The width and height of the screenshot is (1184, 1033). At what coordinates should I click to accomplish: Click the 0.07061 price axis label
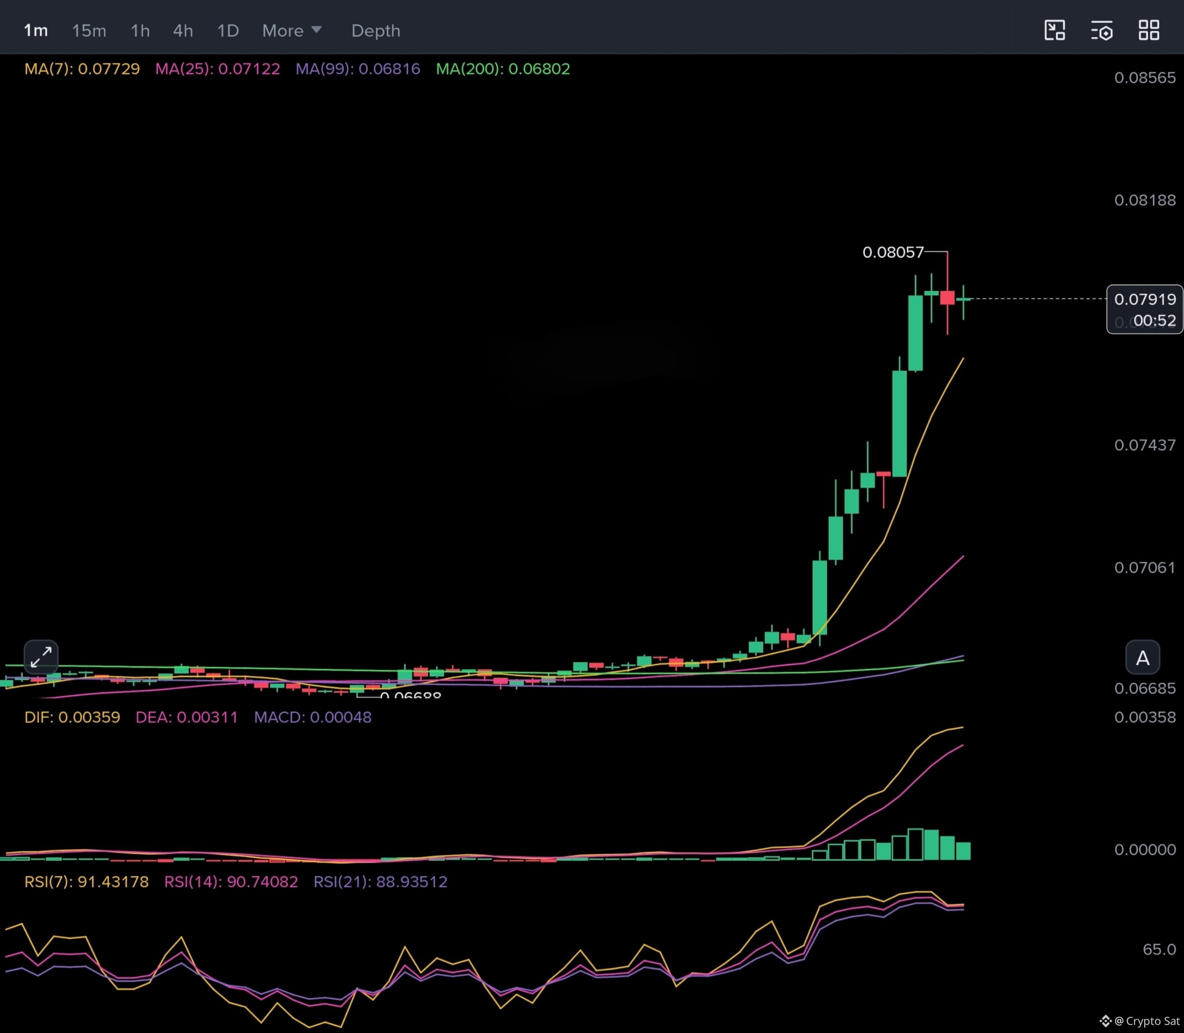[1145, 567]
